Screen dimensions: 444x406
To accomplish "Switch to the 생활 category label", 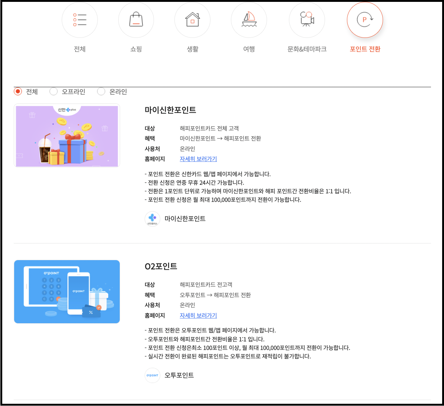I will (x=193, y=49).
